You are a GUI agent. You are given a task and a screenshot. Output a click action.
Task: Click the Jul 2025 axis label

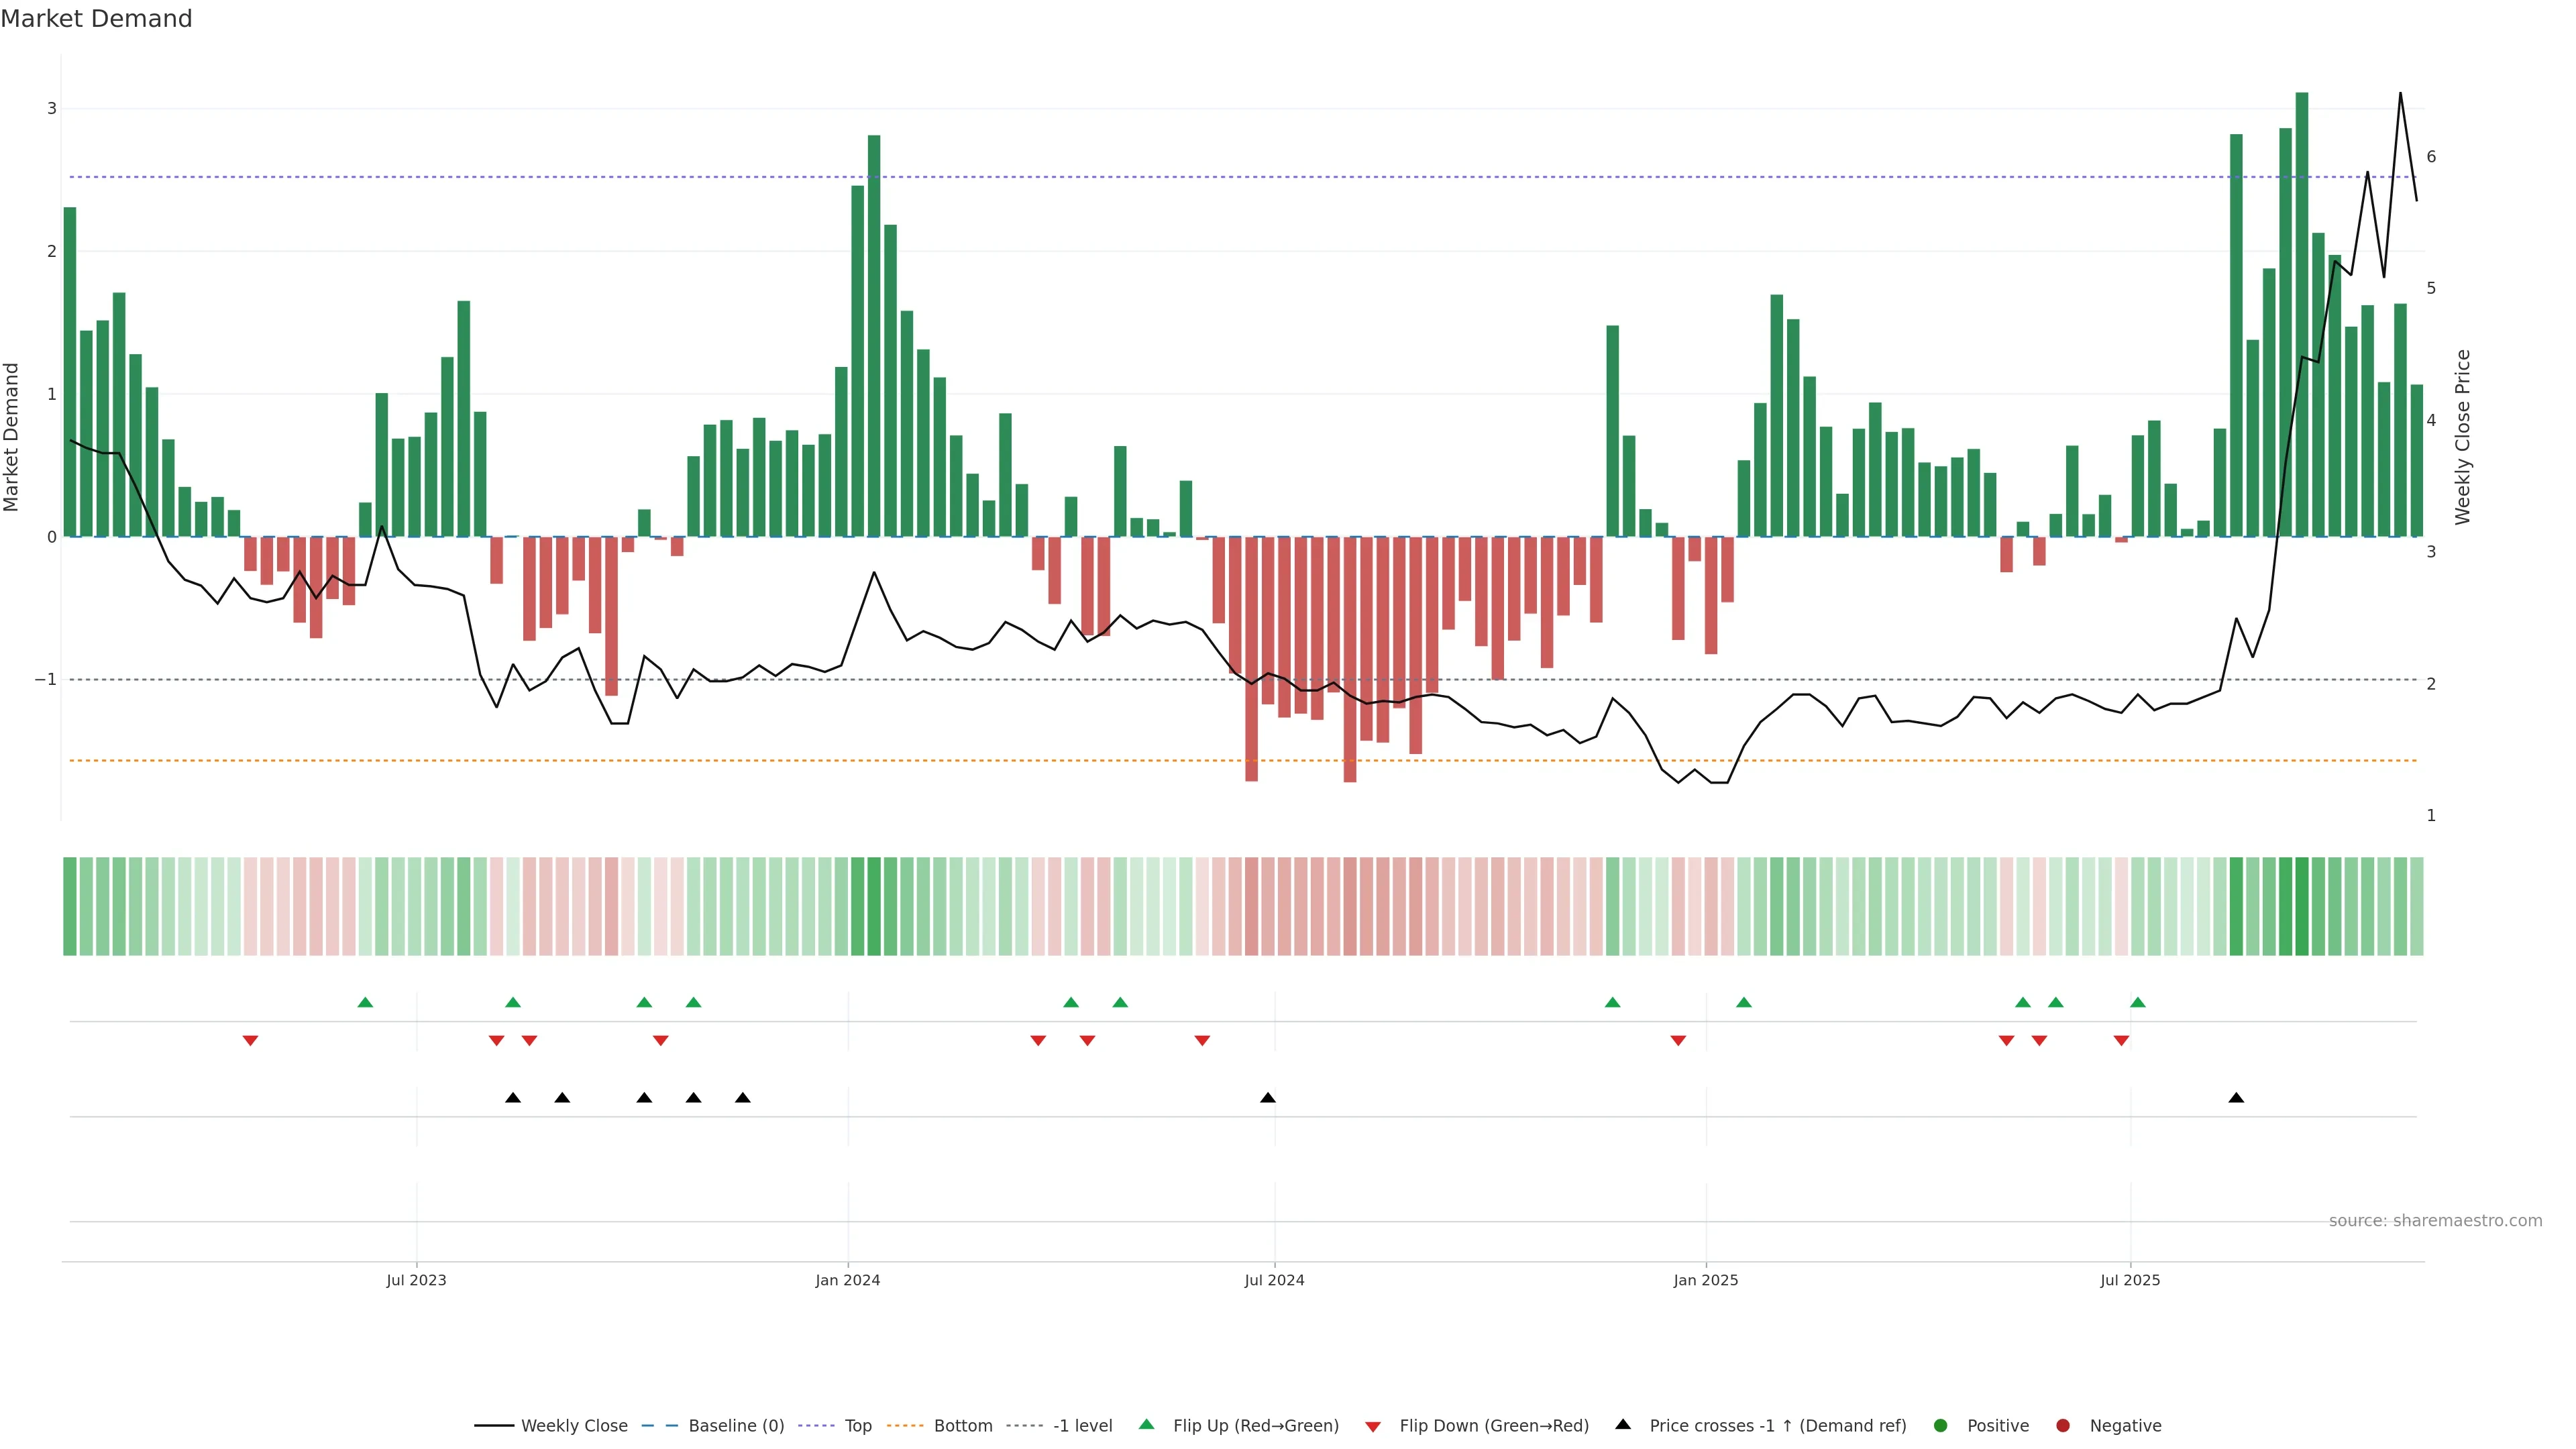[2129, 1280]
